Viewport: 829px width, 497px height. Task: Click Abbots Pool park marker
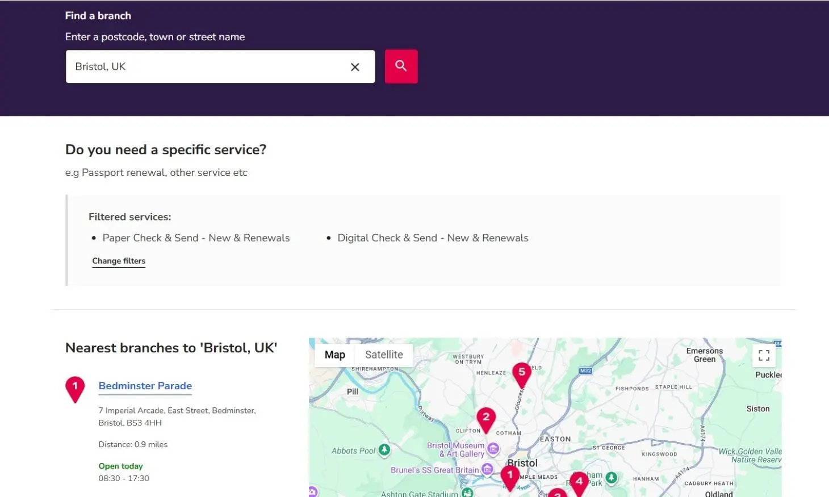(x=384, y=450)
